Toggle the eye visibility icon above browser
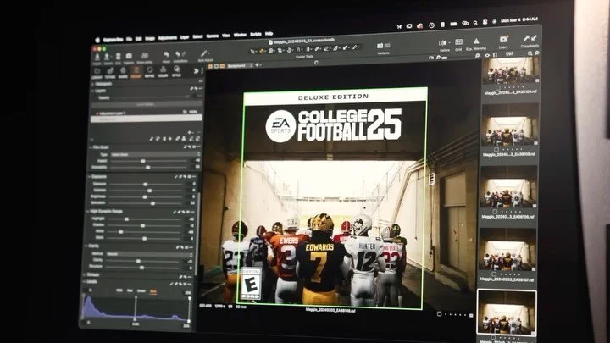 click(487, 55)
